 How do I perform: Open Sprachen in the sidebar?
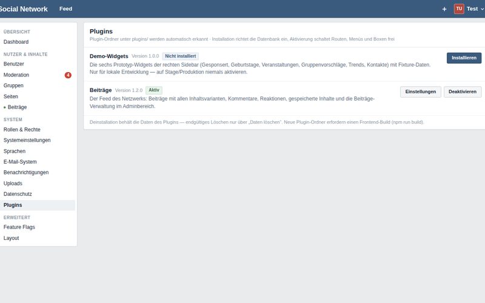14,151
